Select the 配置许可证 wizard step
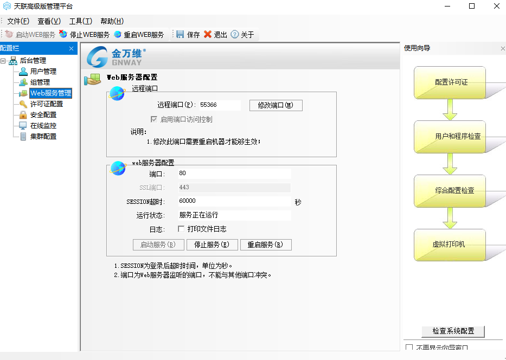Viewport: 506px width, 360px height. (450, 82)
